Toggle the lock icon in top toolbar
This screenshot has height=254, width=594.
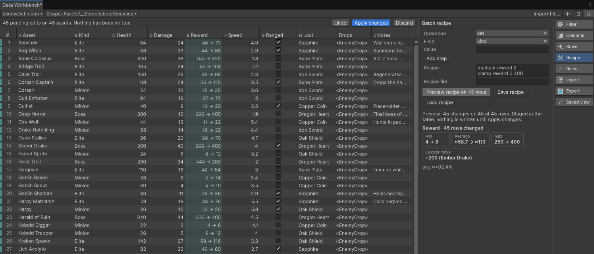pyautogui.click(x=579, y=14)
